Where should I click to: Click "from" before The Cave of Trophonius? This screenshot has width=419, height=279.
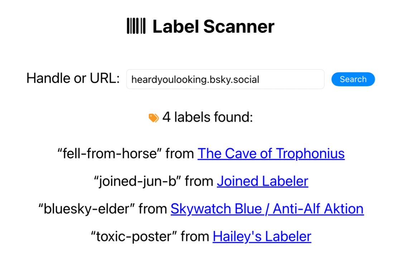point(180,154)
